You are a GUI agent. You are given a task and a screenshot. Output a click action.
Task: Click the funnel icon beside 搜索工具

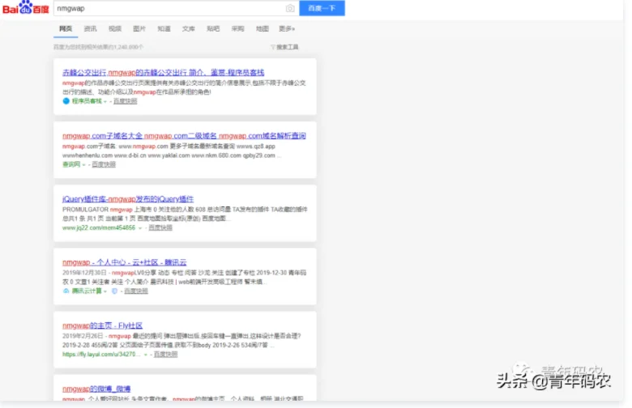pyautogui.click(x=273, y=47)
